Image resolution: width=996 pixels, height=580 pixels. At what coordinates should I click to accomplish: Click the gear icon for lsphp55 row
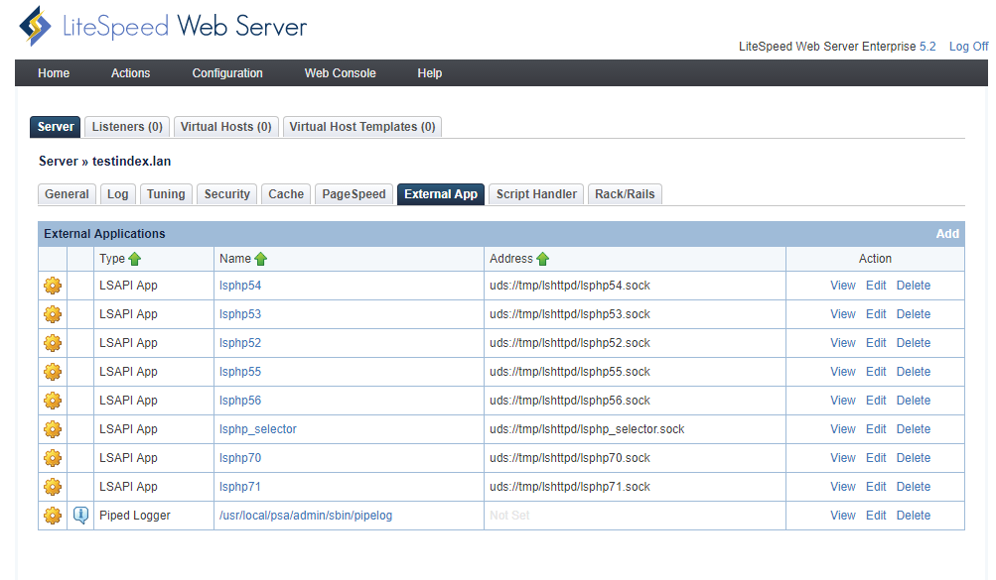point(53,372)
